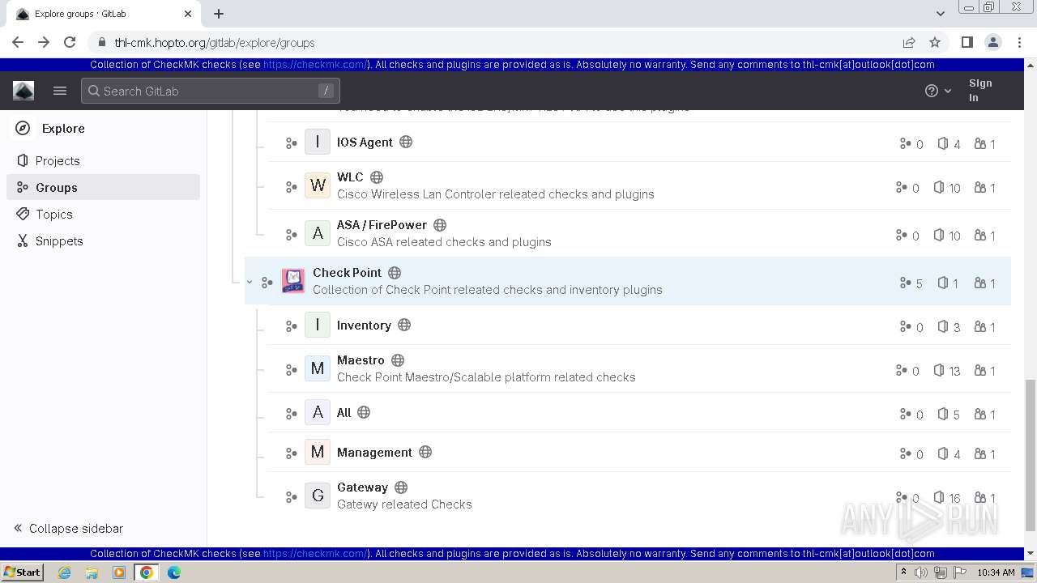Click the Gateway 'G' avatar
The width and height of the screenshot is (1037, 583).
point(318,496)
